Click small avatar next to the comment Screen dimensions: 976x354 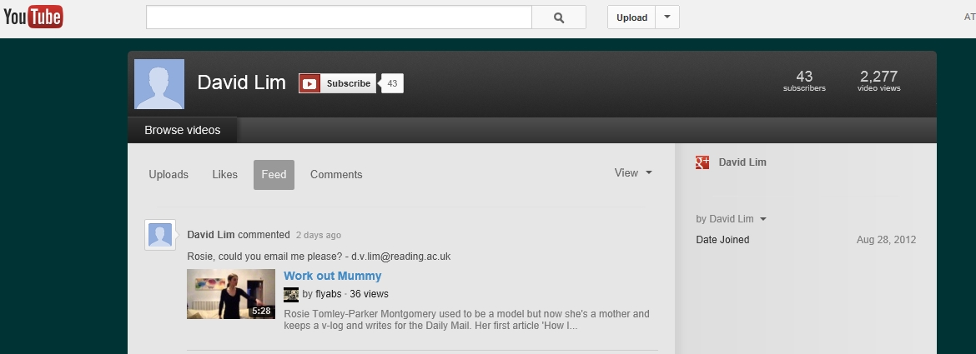tap(160, 235)
